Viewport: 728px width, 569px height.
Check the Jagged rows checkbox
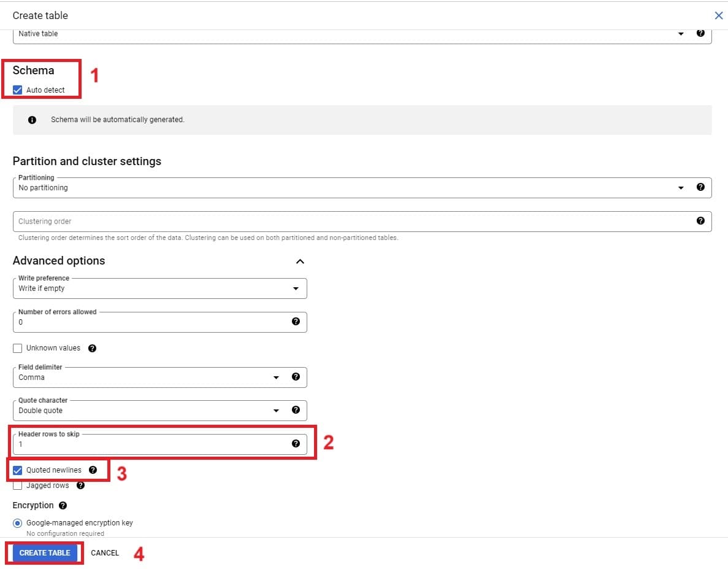coord(18,486)
